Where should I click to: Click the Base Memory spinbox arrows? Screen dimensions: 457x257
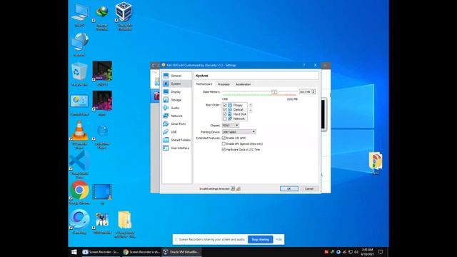pos(313,92)
